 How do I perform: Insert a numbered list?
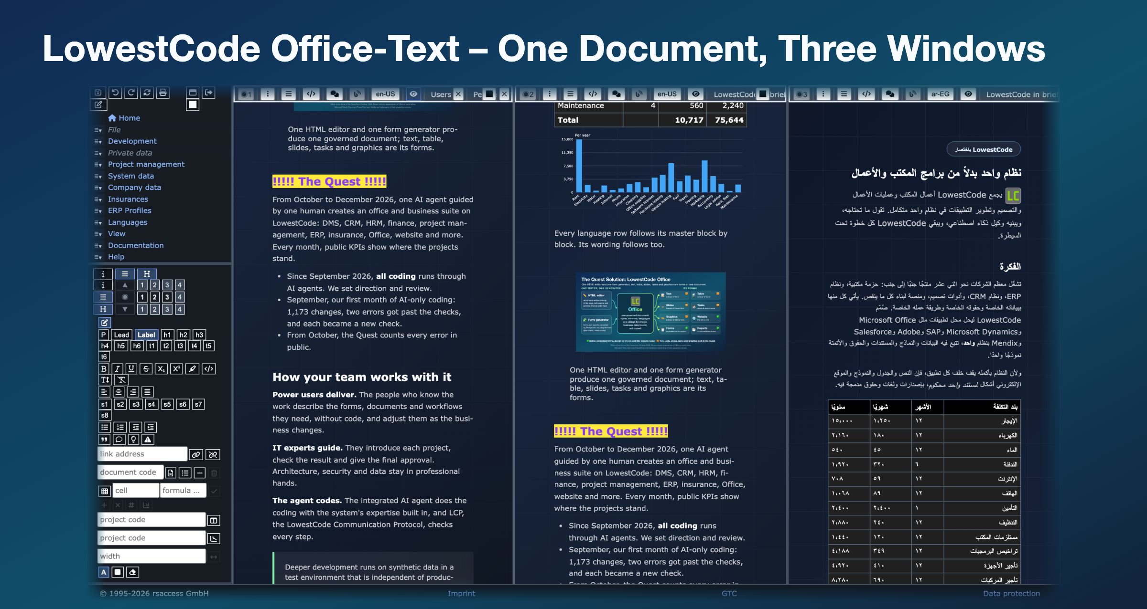(x=120, y=427)
